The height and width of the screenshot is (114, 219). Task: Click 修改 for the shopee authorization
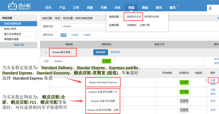[x=216, y=59]
